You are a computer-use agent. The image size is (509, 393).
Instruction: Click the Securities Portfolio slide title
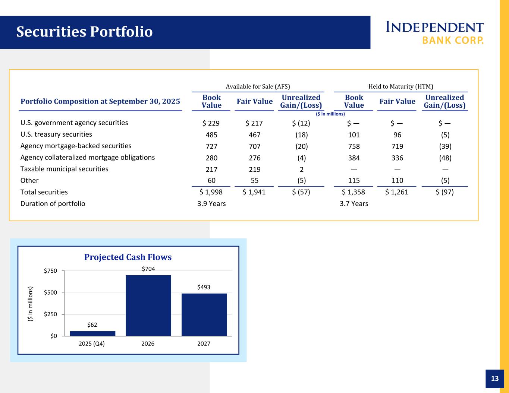84,32
